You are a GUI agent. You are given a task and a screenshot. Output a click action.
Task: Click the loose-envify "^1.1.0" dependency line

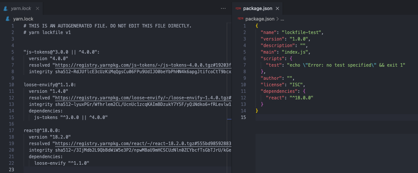tap(62, 163)
